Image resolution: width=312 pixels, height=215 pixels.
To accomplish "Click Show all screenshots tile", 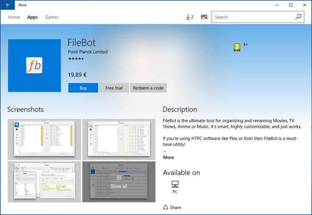I will coord(119,182).
